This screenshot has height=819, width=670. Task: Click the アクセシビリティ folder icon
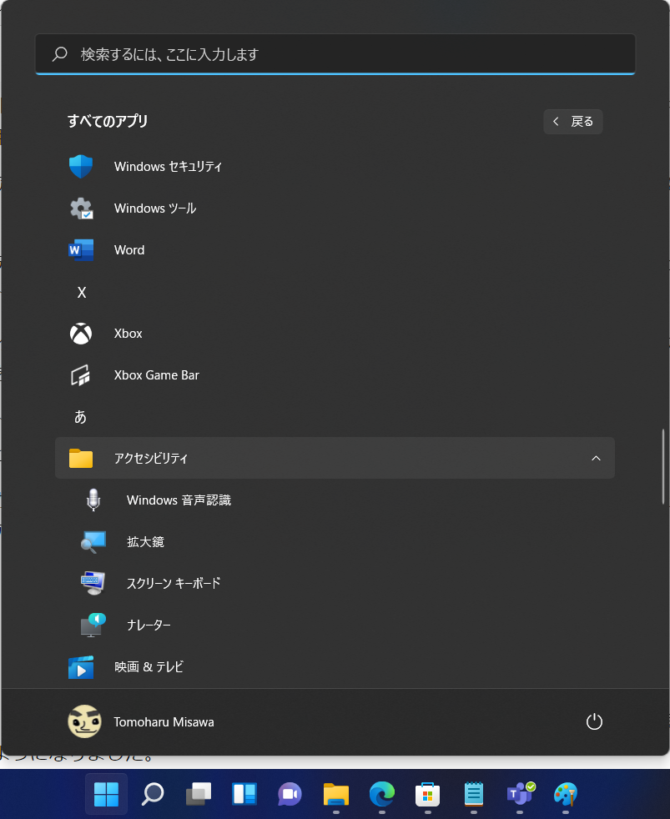(x=81, y=458)
